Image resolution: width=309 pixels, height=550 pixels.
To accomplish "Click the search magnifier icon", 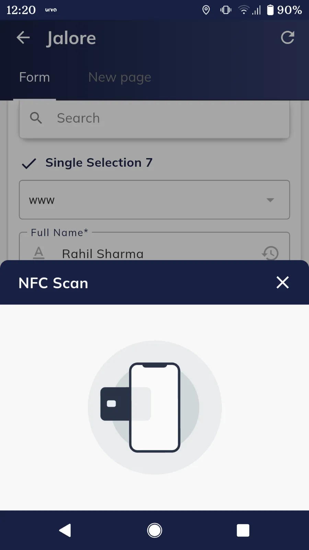I will coord(36,118).
